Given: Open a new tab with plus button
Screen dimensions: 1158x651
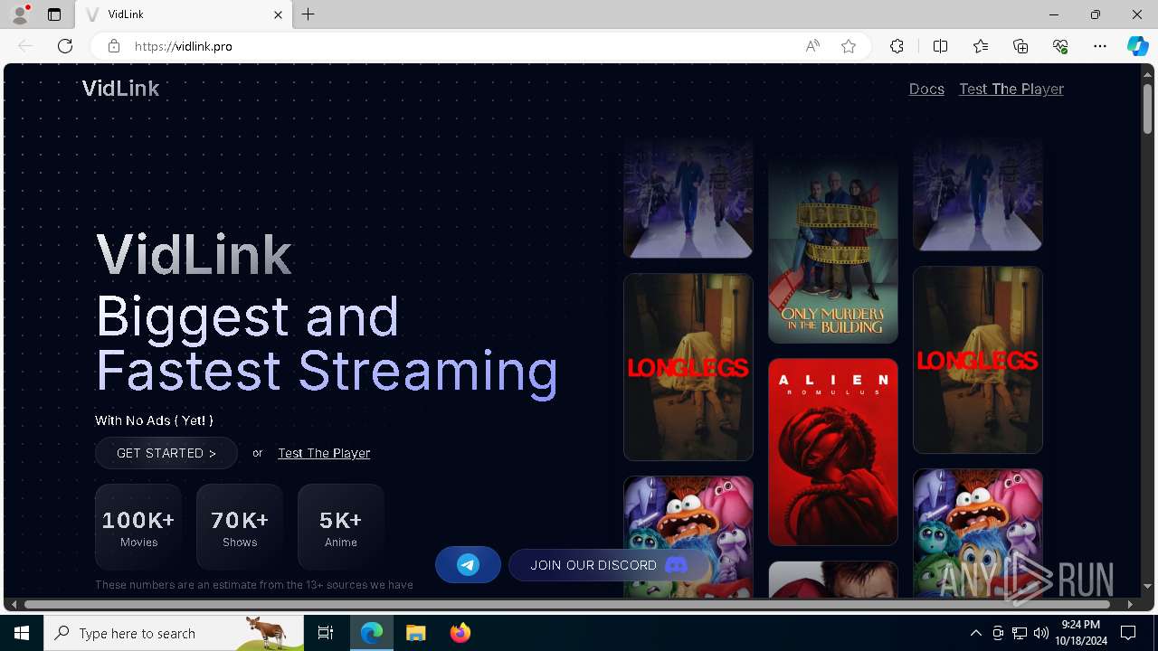Looking at the screenshot, I should coord(308,14).
